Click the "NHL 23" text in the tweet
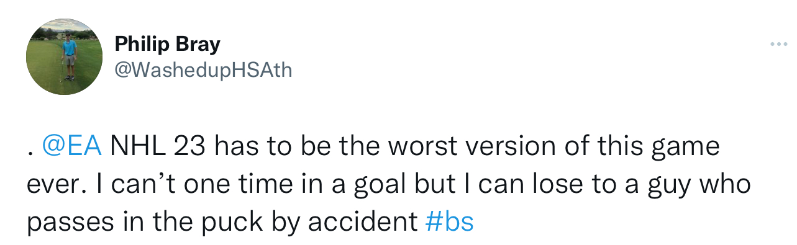Image resolution: width=797 pixels, height=245 pixels. coord(160,148)
